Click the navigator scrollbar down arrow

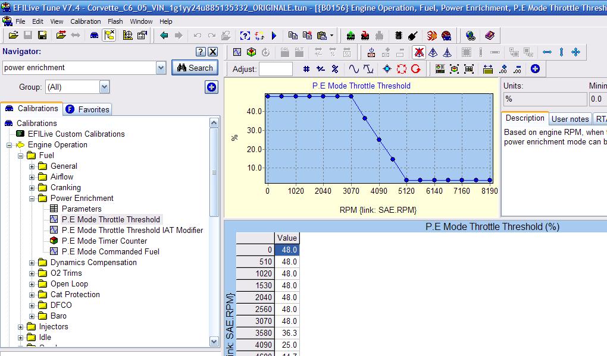214,341
